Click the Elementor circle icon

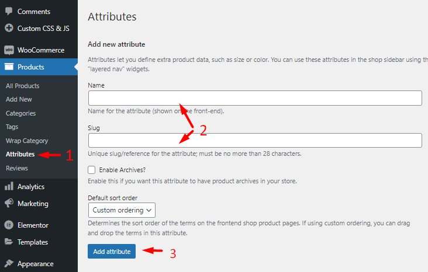[x=9, y=225]
